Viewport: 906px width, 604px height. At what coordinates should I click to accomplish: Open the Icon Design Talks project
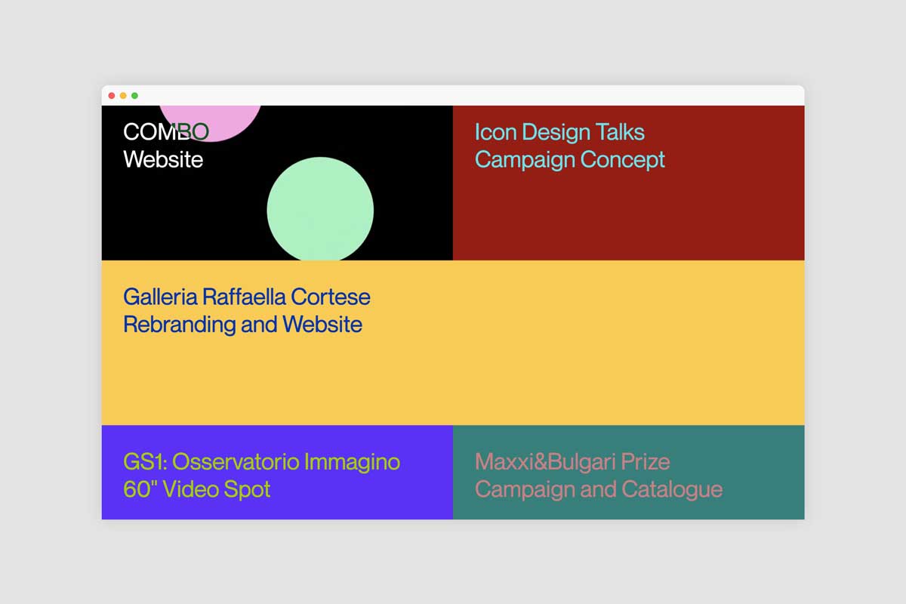click(x=559, y=132)
